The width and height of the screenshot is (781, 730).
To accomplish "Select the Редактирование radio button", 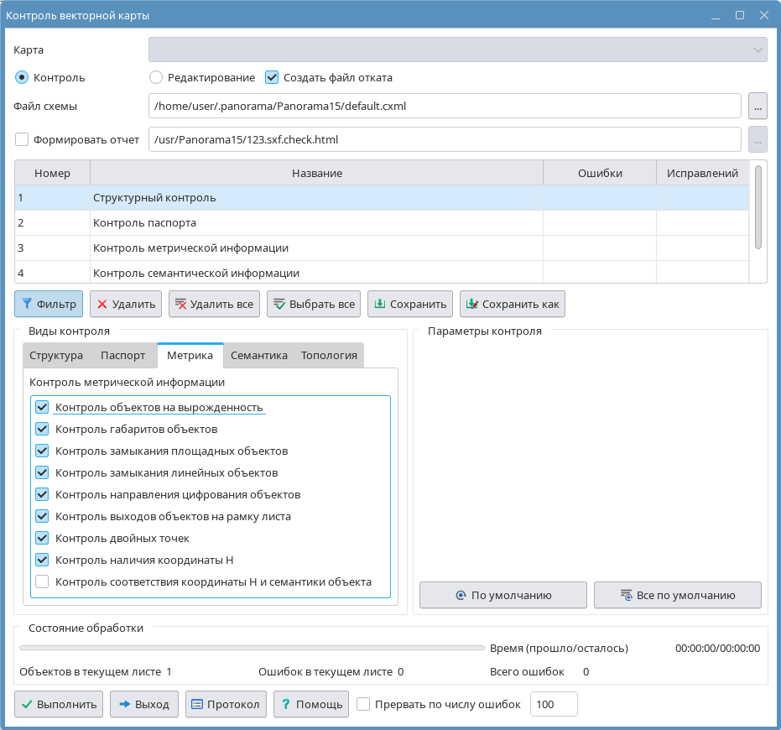I will 156,77.
